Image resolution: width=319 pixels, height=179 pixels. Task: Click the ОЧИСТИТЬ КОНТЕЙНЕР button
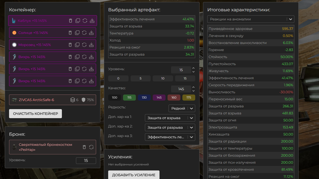[35, 114]
